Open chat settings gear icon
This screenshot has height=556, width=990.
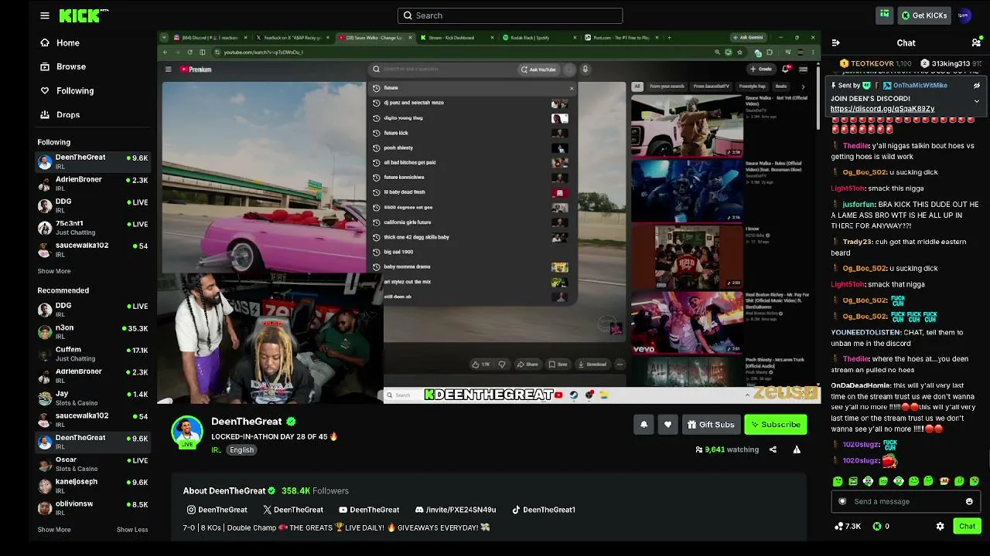point(940,527)
